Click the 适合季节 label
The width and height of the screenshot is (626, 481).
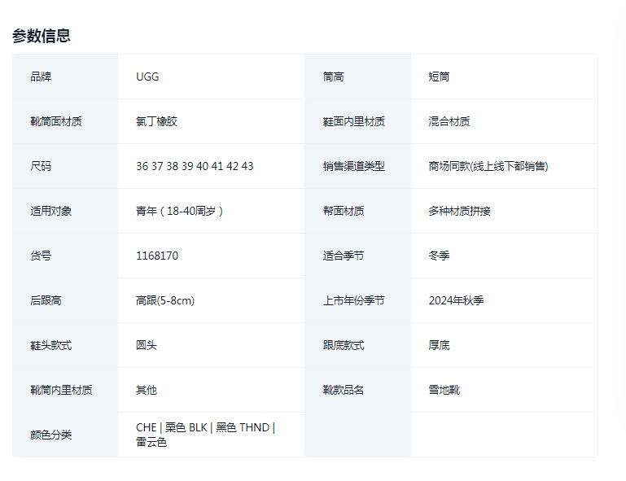coord(344,255)
